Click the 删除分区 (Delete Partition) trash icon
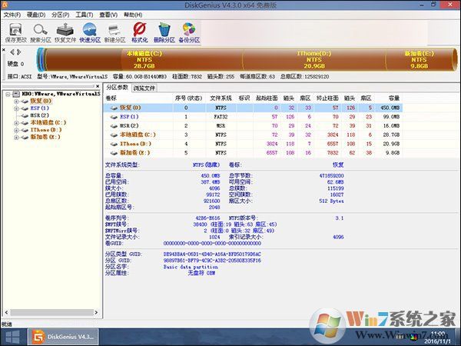Screen dimensions: 461x346 coord(164,32)
